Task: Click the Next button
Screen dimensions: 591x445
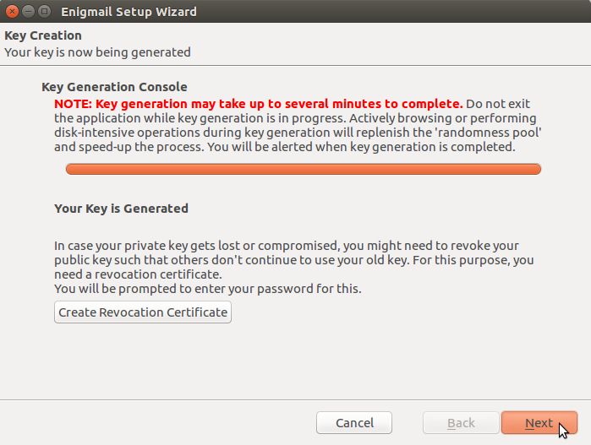Action: 539,423
